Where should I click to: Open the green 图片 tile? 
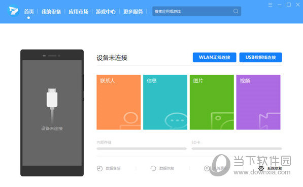point(212,102)
